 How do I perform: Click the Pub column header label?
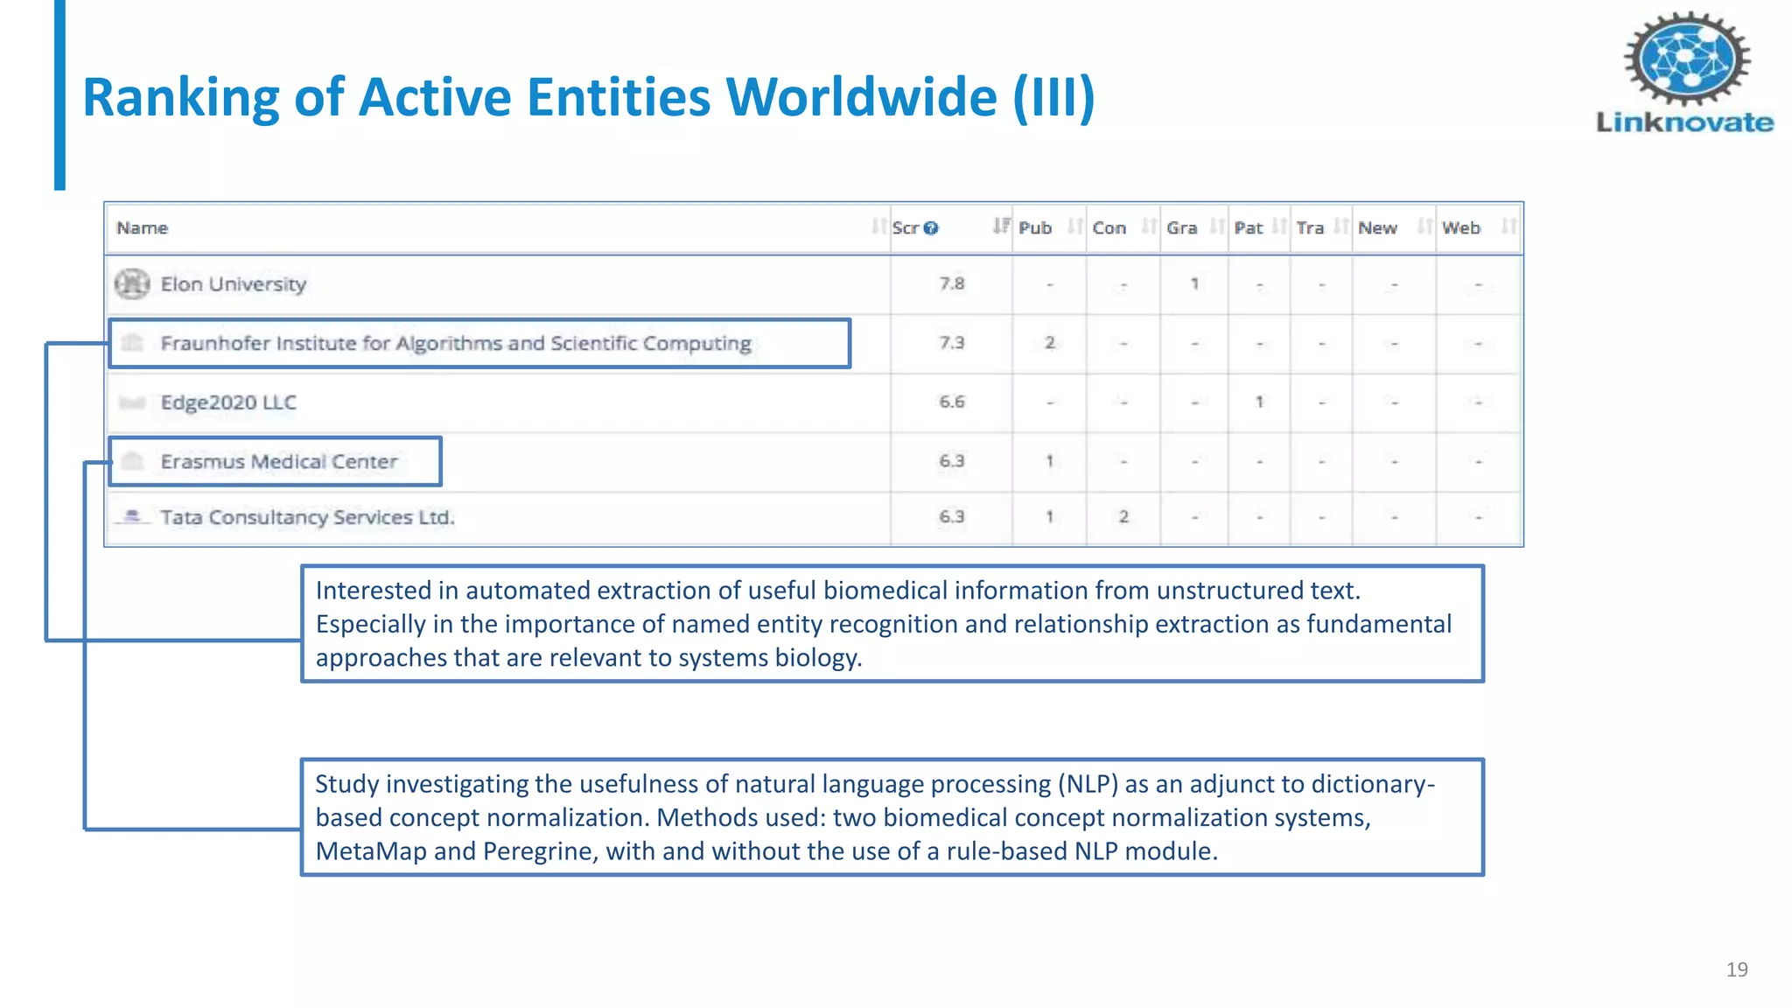click(1035, 228)
